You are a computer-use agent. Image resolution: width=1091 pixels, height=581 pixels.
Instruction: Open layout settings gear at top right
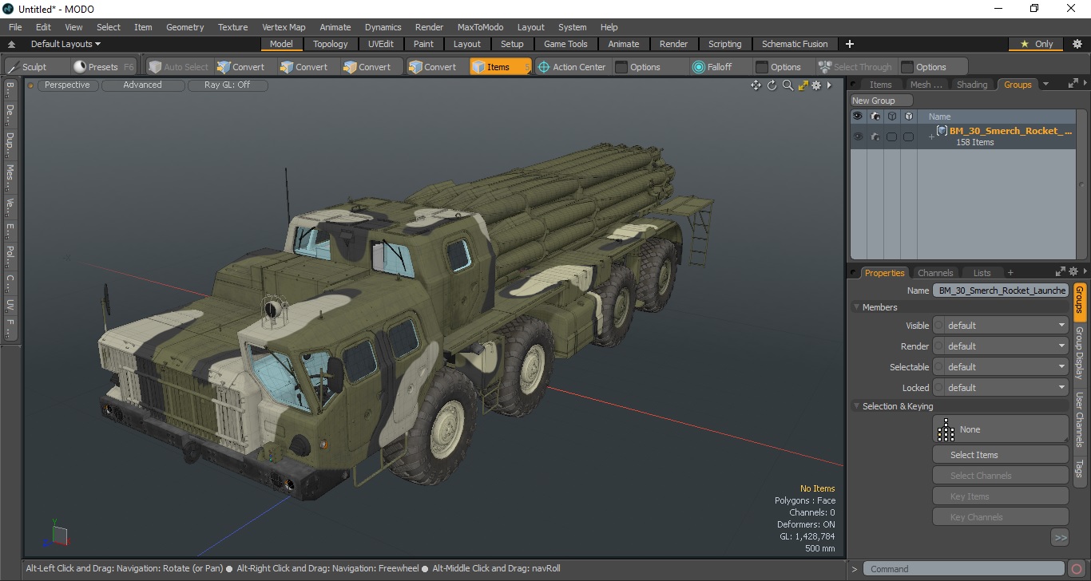(1077, 44)
